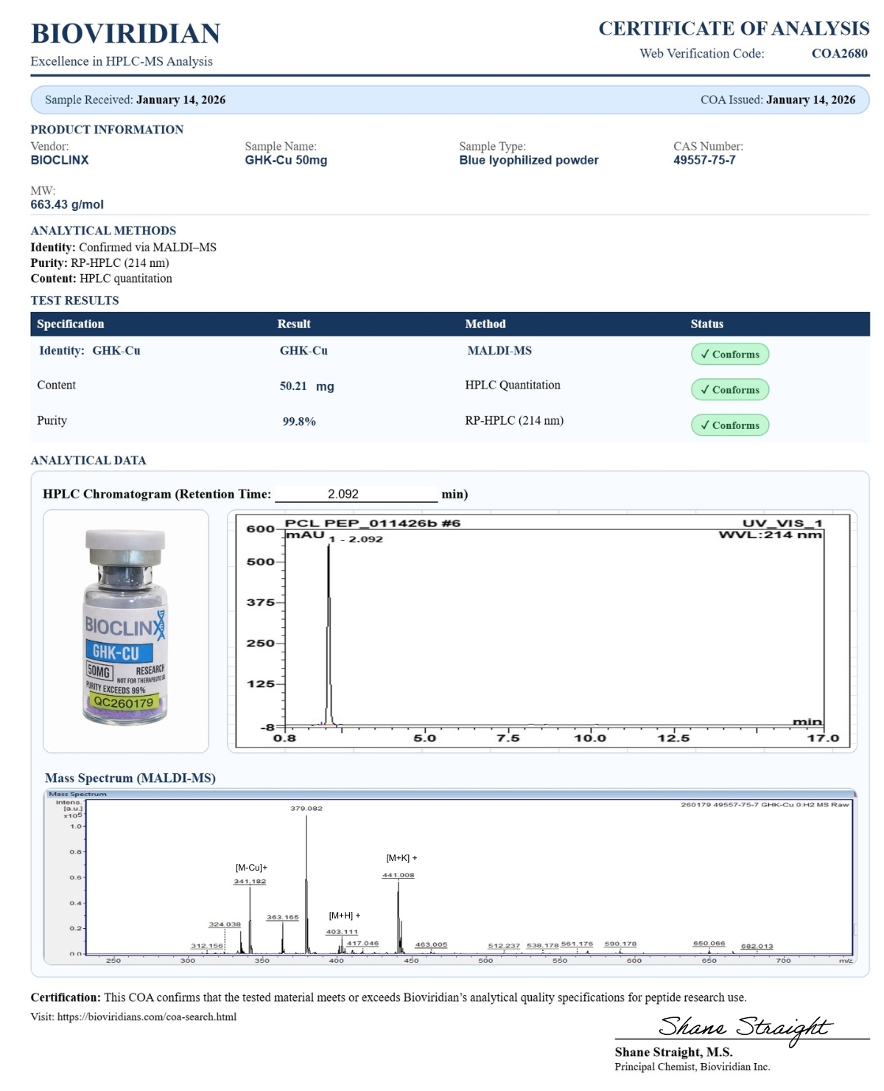Click the Retention Time field showing 2.092
This screenshot has height=1091, width=884.
[356, 495]
